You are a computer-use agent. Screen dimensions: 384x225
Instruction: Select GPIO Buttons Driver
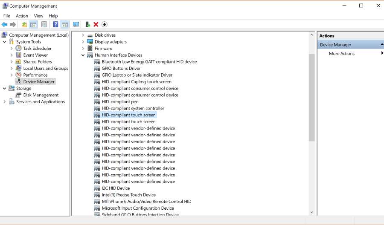click(x=121, y=68)
